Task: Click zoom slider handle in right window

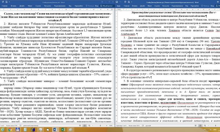Action: [216, 125]
